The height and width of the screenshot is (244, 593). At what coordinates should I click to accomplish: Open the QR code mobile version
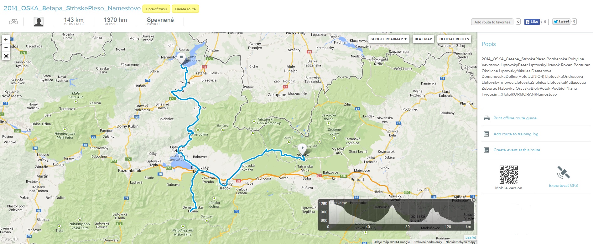click(508, 175)
